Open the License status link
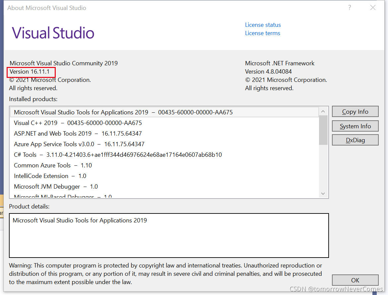 263,25
